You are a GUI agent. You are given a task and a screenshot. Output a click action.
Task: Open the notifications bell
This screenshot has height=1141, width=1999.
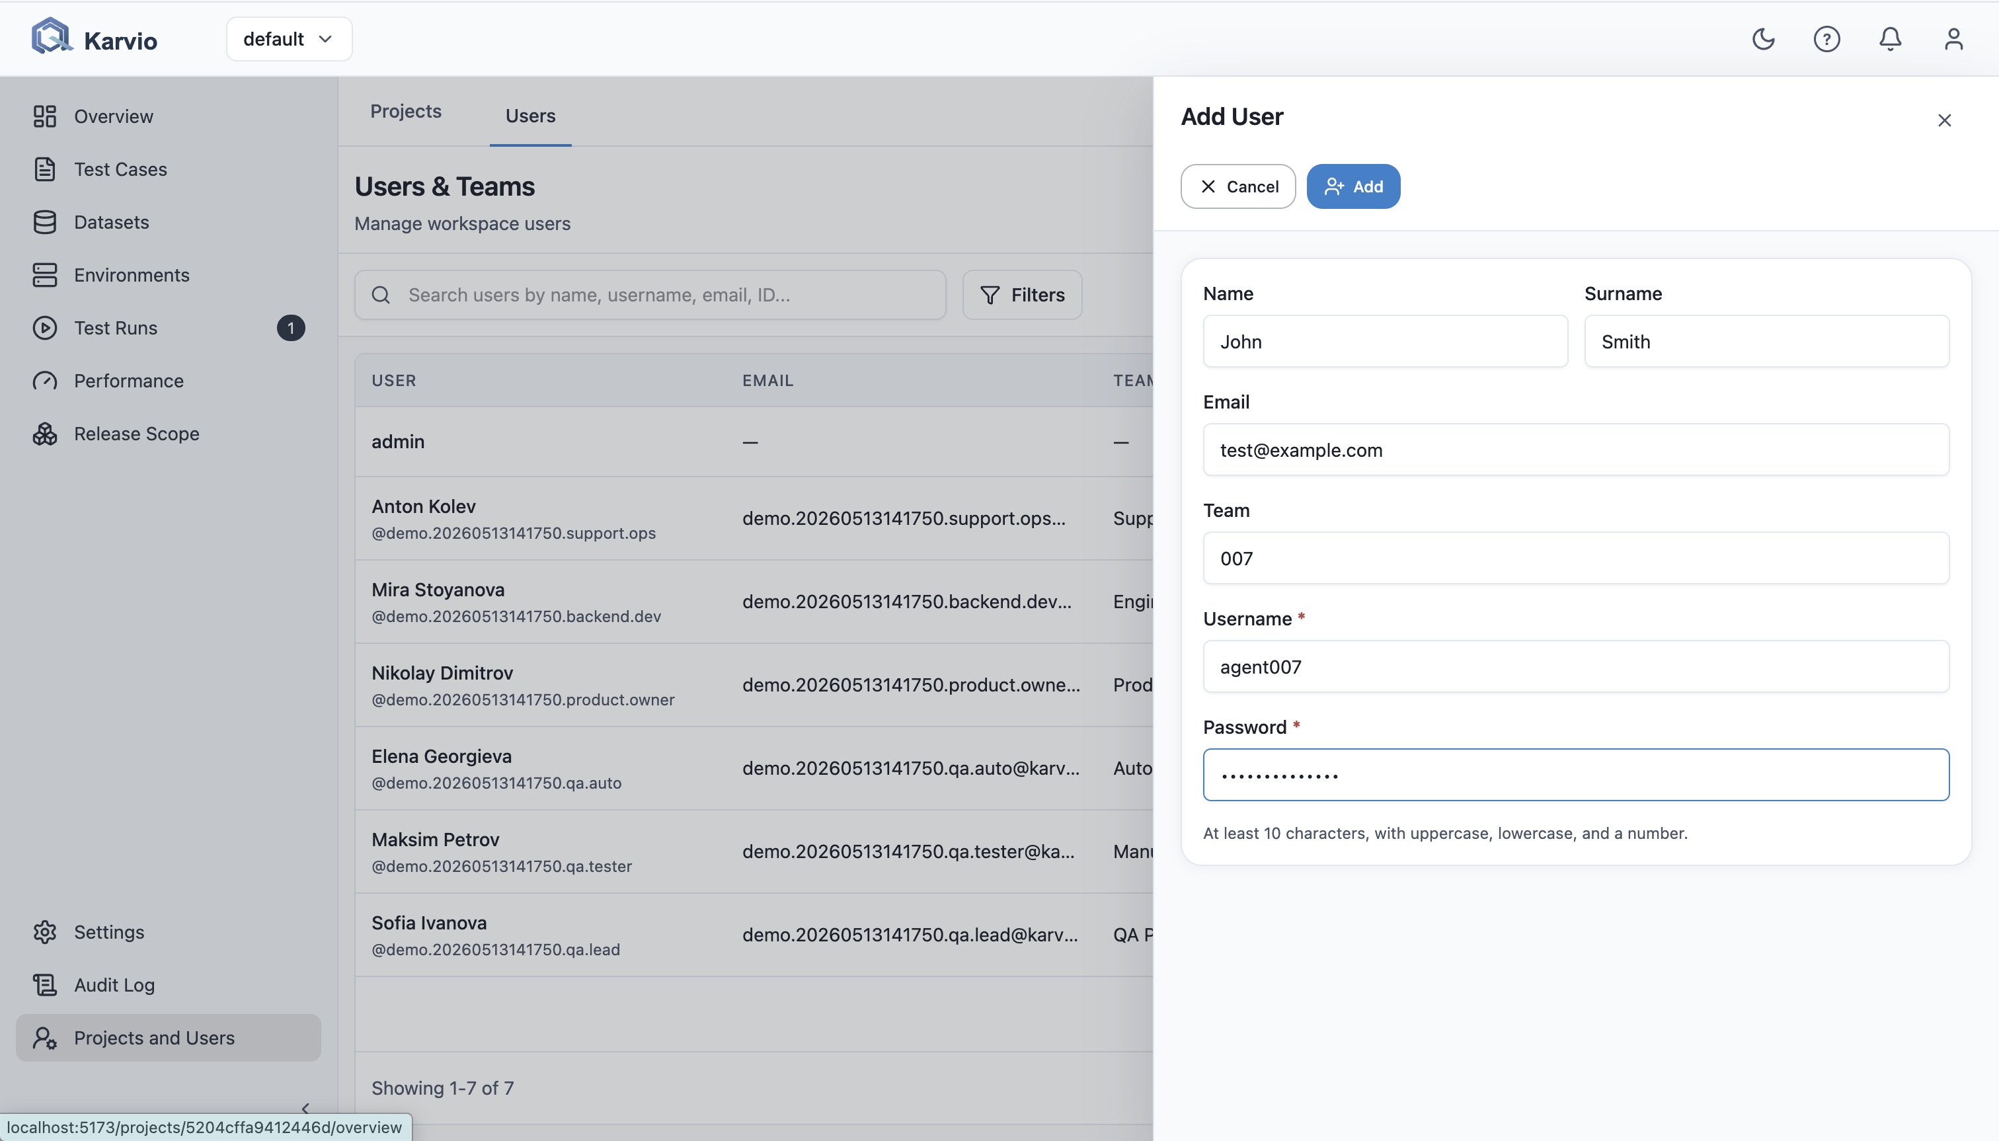click(x=1890, y=38)
